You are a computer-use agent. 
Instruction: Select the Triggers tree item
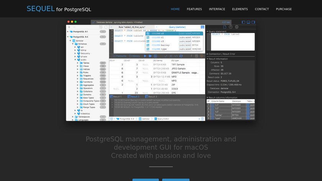tap(87, 76)
